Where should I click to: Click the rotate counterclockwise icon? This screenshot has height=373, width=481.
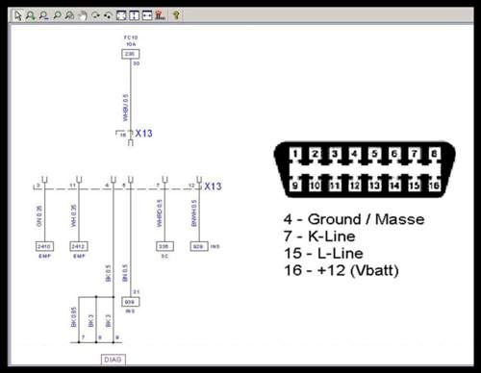click(x=108, y=15)
